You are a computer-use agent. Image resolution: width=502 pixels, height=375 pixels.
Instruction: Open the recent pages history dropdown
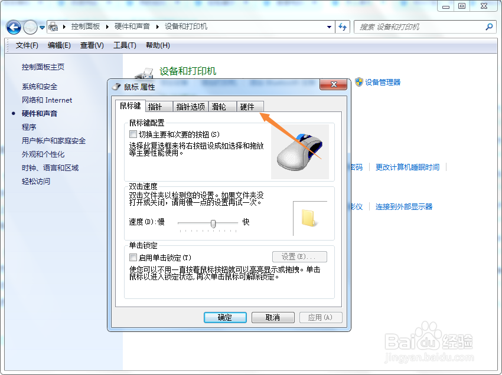(x=41, y=27)
